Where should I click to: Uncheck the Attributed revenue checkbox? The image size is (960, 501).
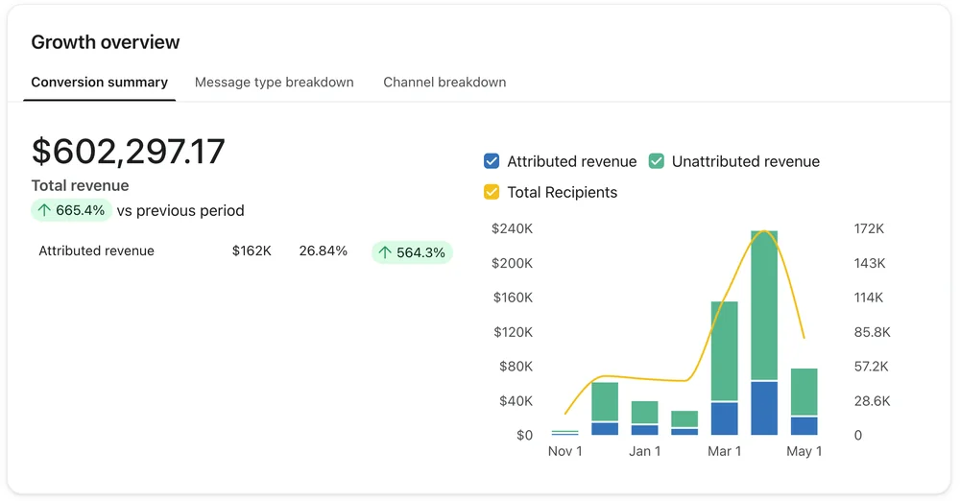(491, 161)
